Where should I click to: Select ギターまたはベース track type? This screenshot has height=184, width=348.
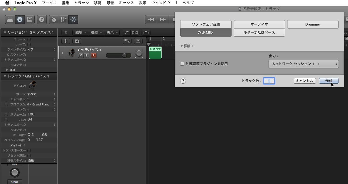coord(259,33)
